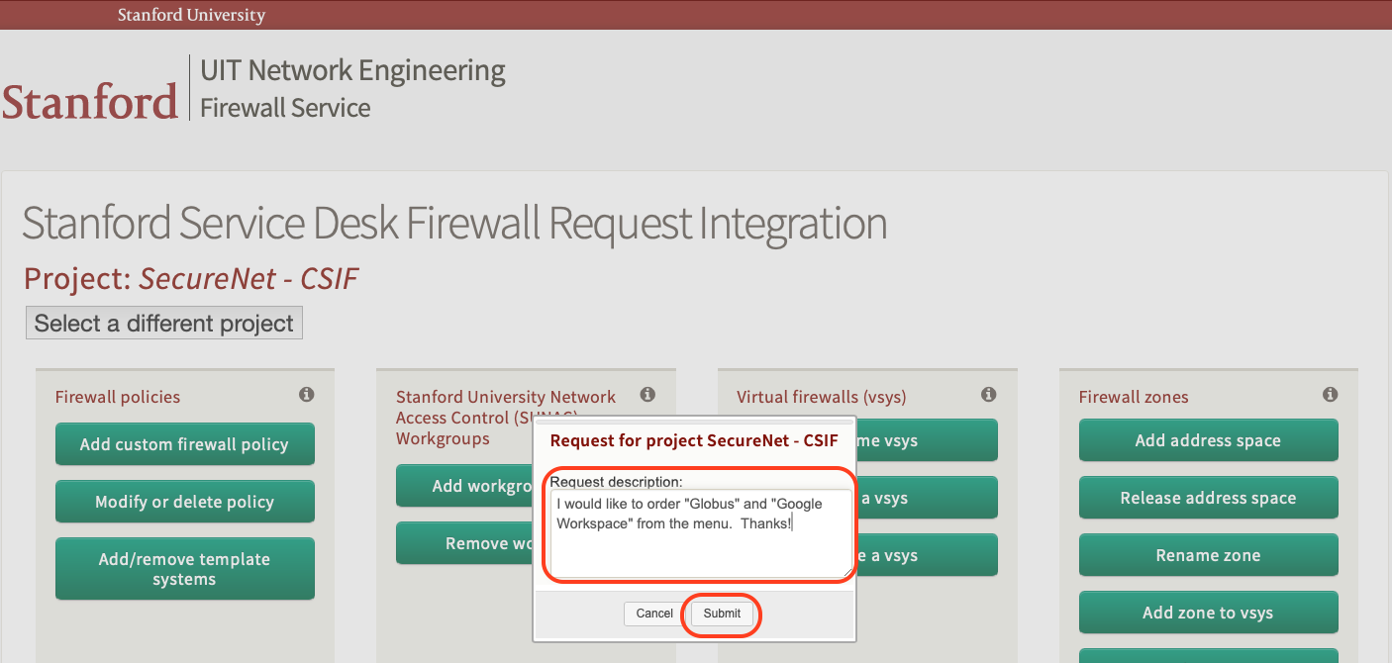Click the dialog title 'Request for project SecureNet - CSIF'
This screenshot has height=663, width=1392.
point(694,440)
